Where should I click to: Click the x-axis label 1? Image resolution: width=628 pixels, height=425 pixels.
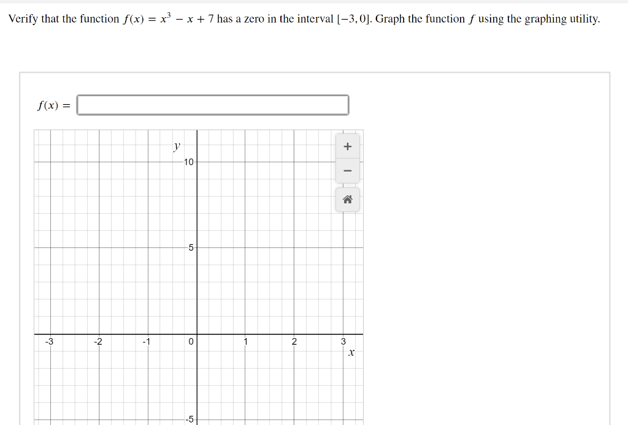click(x=245, y=342)
